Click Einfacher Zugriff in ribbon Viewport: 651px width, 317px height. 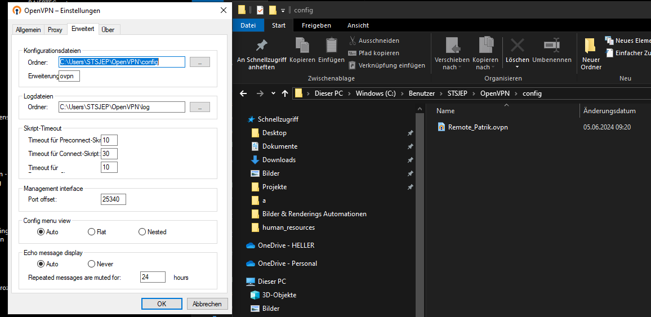click(x=628, y=53)
